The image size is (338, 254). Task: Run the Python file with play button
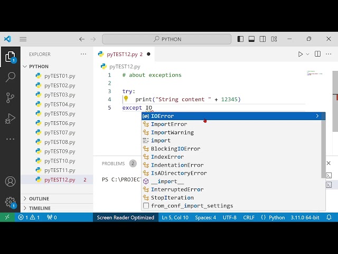coord(301,54)
